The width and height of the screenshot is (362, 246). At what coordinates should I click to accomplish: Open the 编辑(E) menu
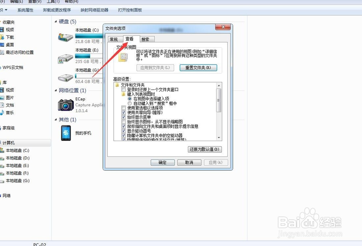tap(16, 1)
